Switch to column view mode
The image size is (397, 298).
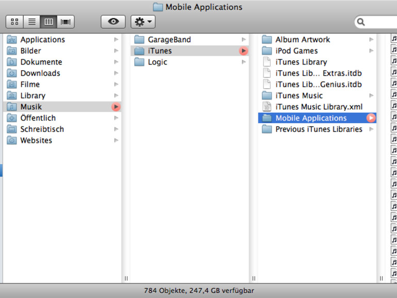(48, 22)
